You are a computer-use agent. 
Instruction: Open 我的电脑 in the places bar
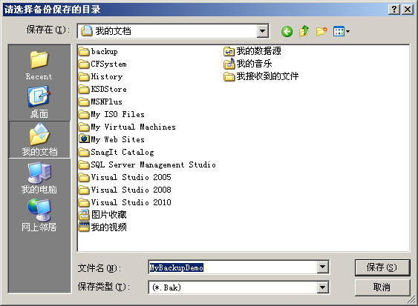pos(39,179)
